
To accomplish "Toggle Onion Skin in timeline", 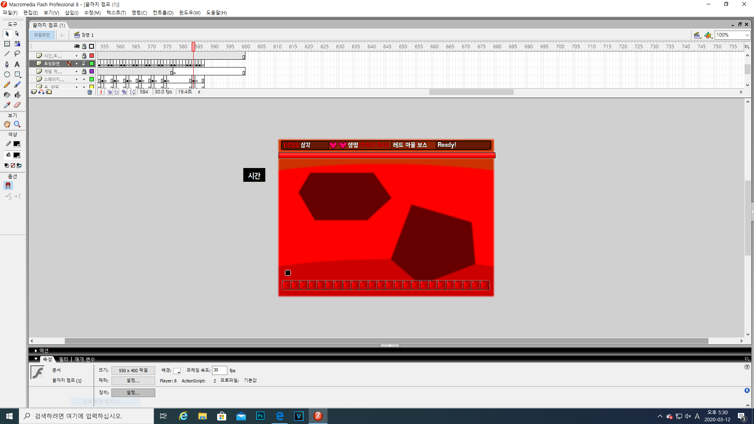I will coord(110,92).
